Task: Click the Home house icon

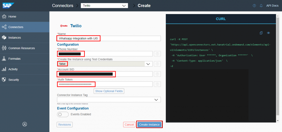Action: pyautogui.click(x=4, y=16)
